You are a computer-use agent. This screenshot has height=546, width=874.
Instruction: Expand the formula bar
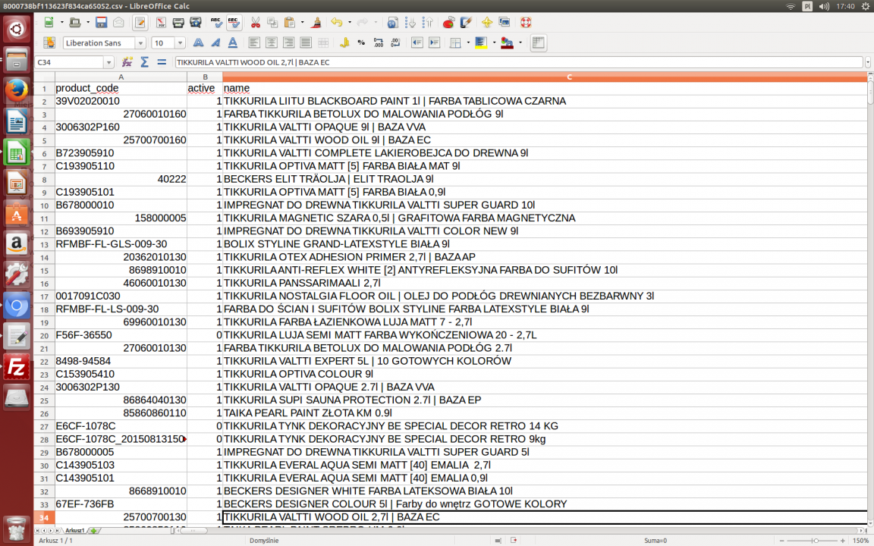(868, 62)
